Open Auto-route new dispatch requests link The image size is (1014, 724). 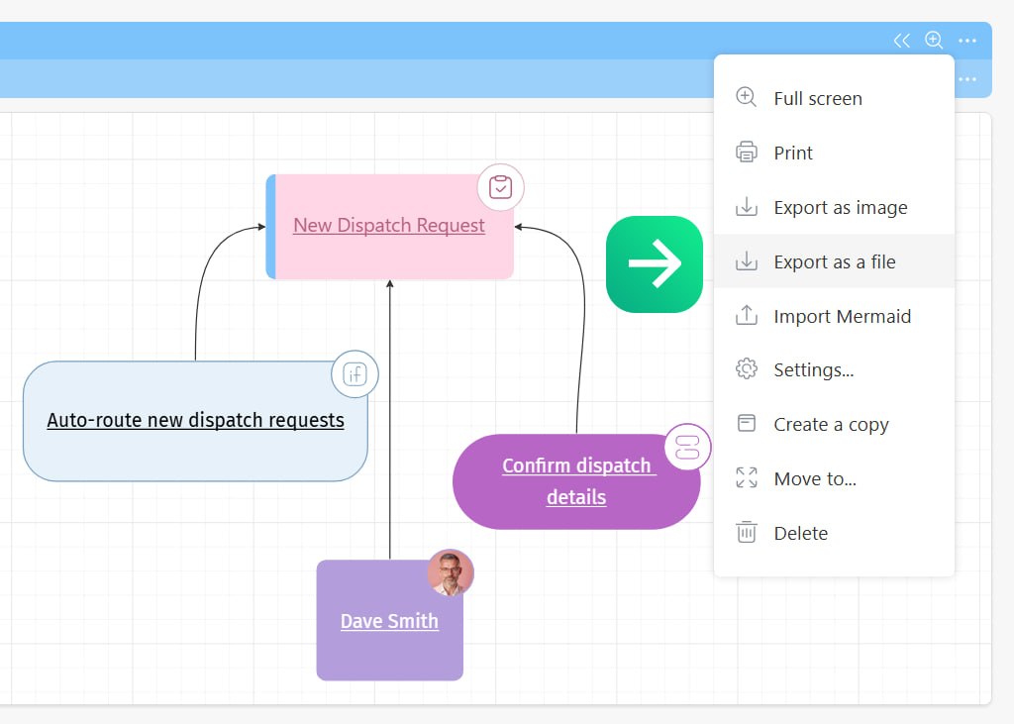pos(195,420)
